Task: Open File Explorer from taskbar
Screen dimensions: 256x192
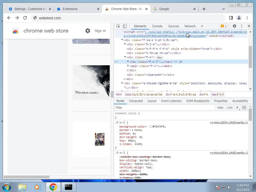Action: tap(22, 187)
